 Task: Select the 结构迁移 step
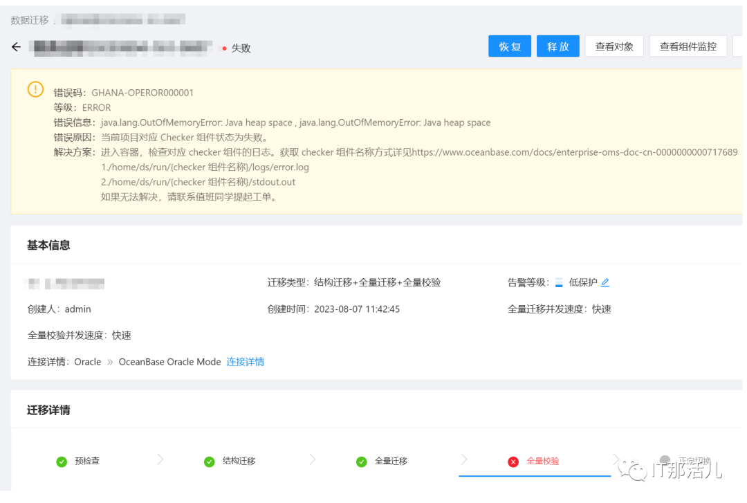tap(239, 461)
